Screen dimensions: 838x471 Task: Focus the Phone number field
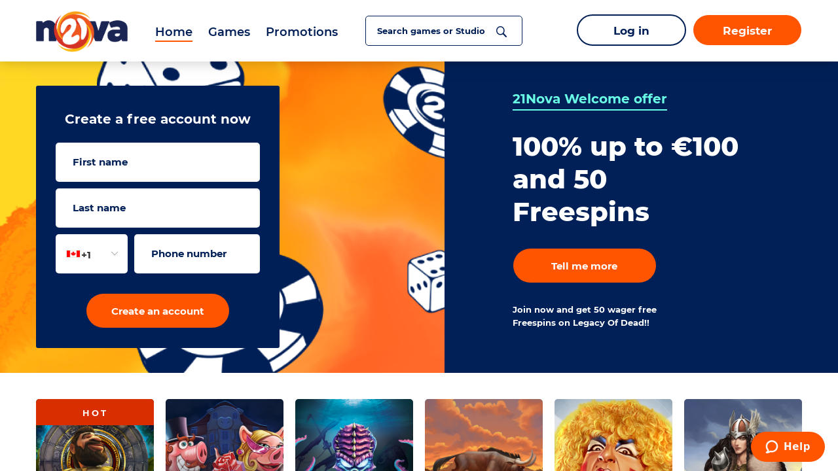click(197, 254)
